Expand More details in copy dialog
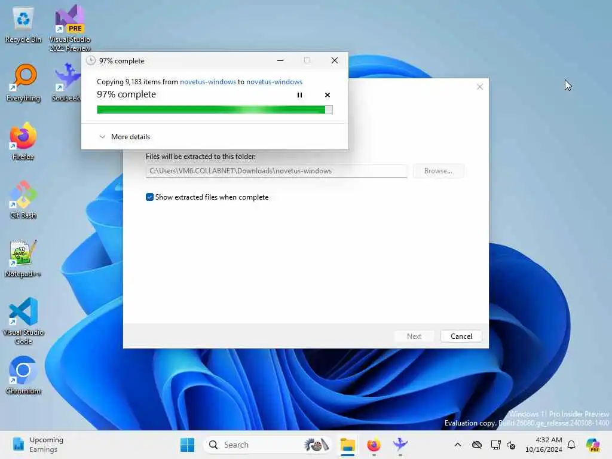 point(124,137)
